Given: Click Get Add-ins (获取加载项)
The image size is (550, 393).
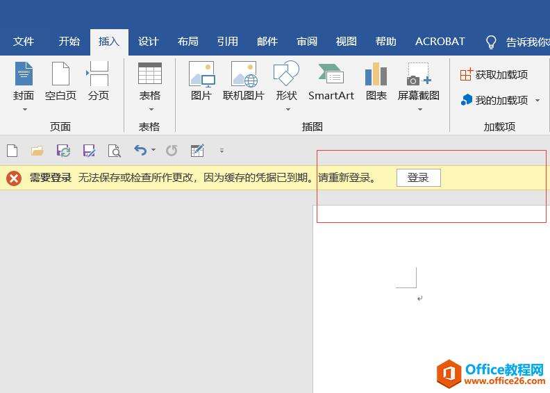Looking at the screenshot, I should coord(494,74).
